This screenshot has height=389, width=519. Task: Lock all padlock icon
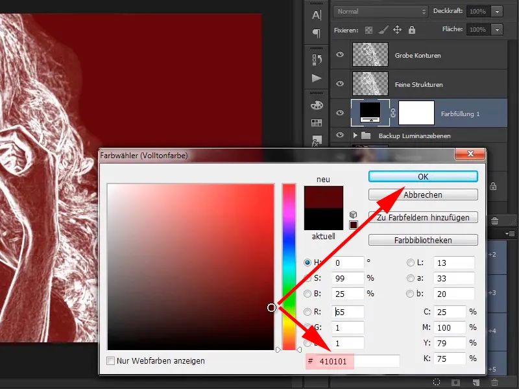[x=412, y=30]
